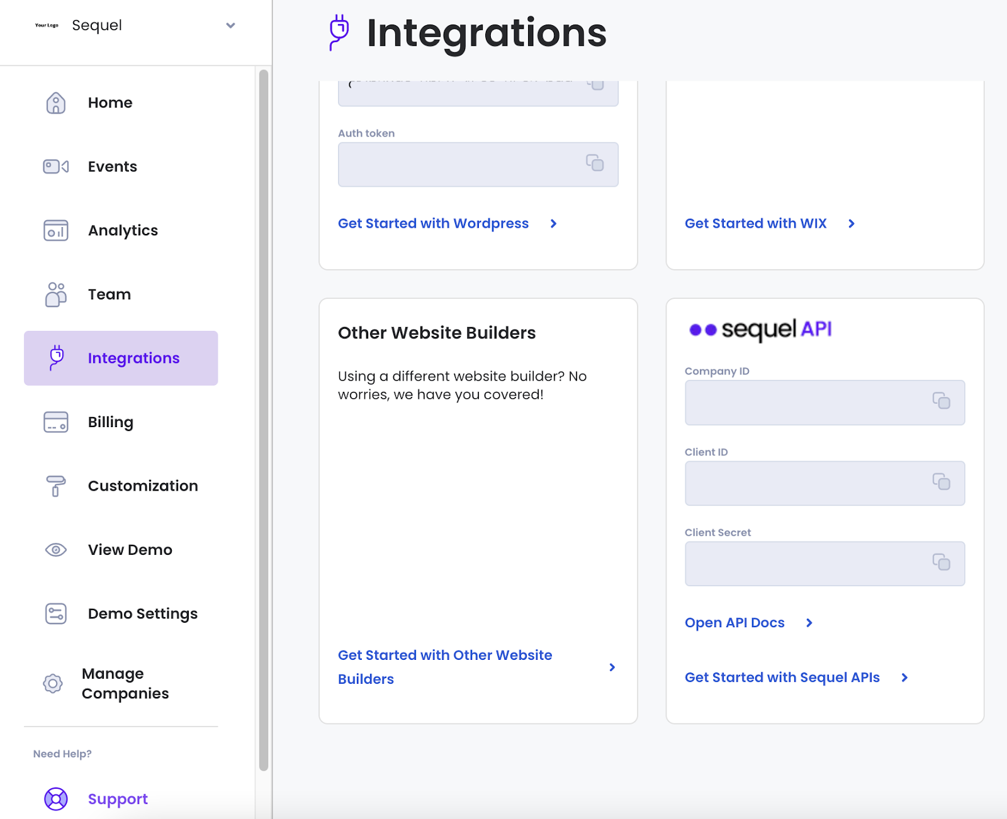Click the Sequel company name text
1007x819 pixels.
pyautogui.click(x=97, y=26)
